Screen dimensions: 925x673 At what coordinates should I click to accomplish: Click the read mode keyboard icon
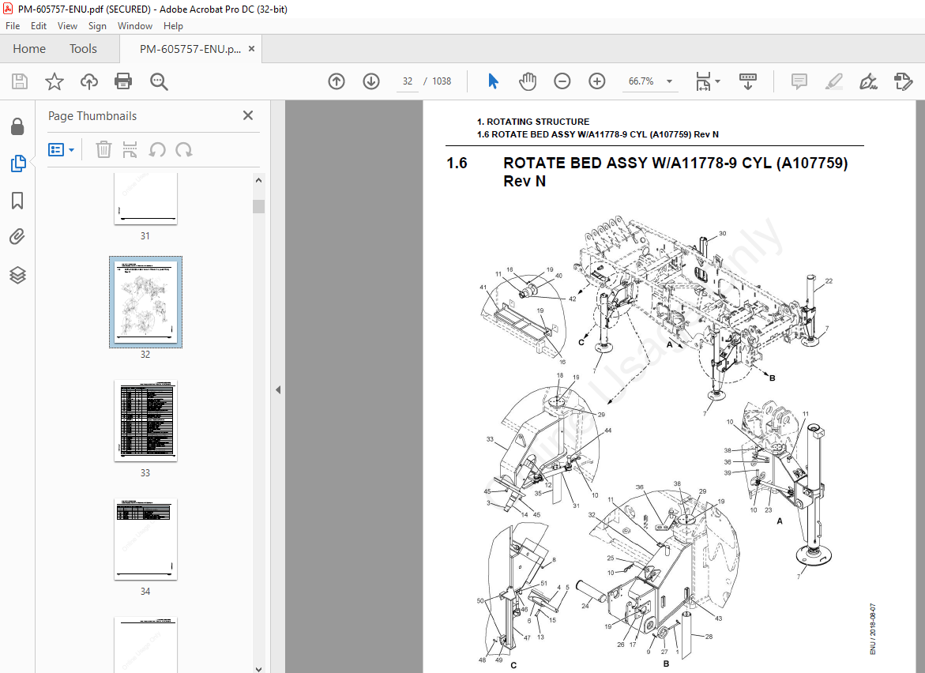tap(748, 81)
